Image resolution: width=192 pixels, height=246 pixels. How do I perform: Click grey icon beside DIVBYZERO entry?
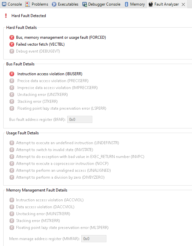[12, 177]
